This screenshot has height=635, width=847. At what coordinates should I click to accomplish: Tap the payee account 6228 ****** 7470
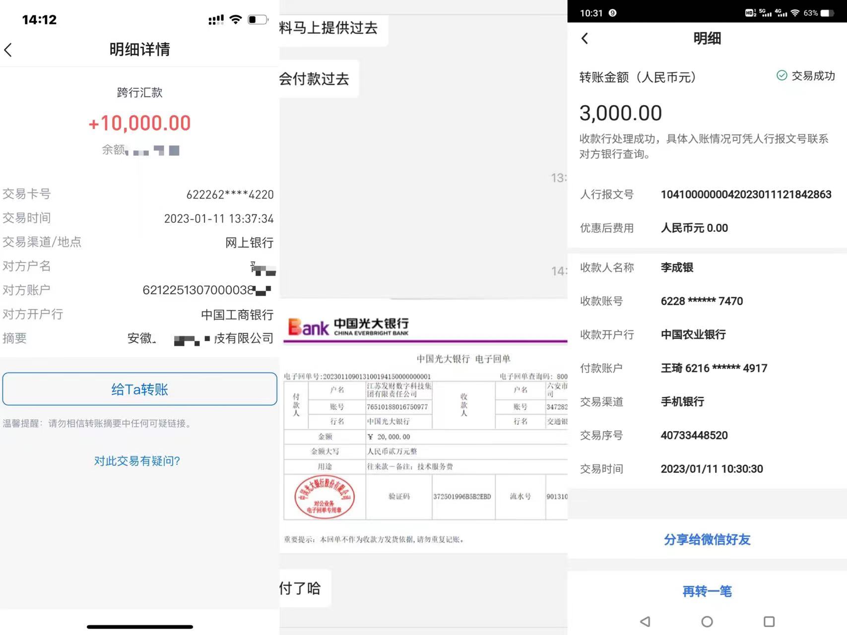(702, 301)
